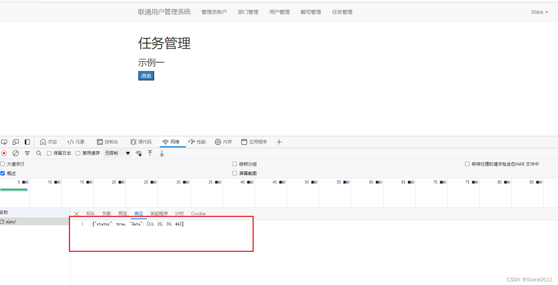Viewport: 558px width, 285px height.
Task: Click the 5 毫秒 timeline marker
Action: (x=23, y=182)
